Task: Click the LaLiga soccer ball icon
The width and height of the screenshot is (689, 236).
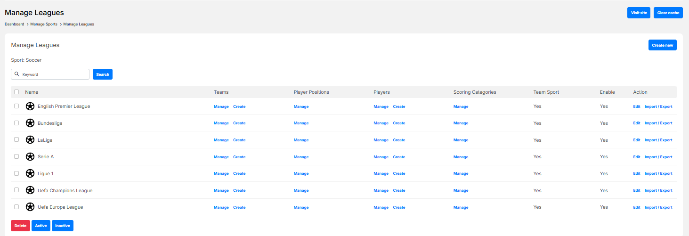Action: (x=30, y=140)
